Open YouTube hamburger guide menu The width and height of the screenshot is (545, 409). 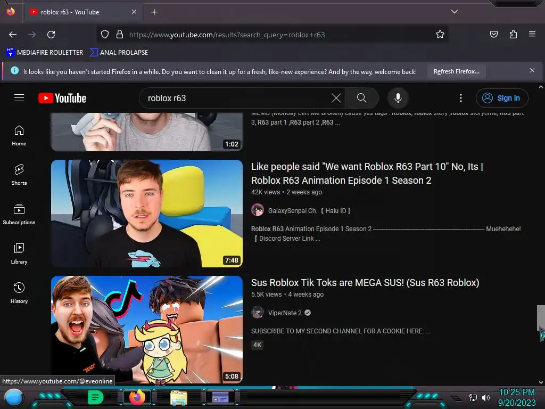pyautogui.click(x=19, y=98)
